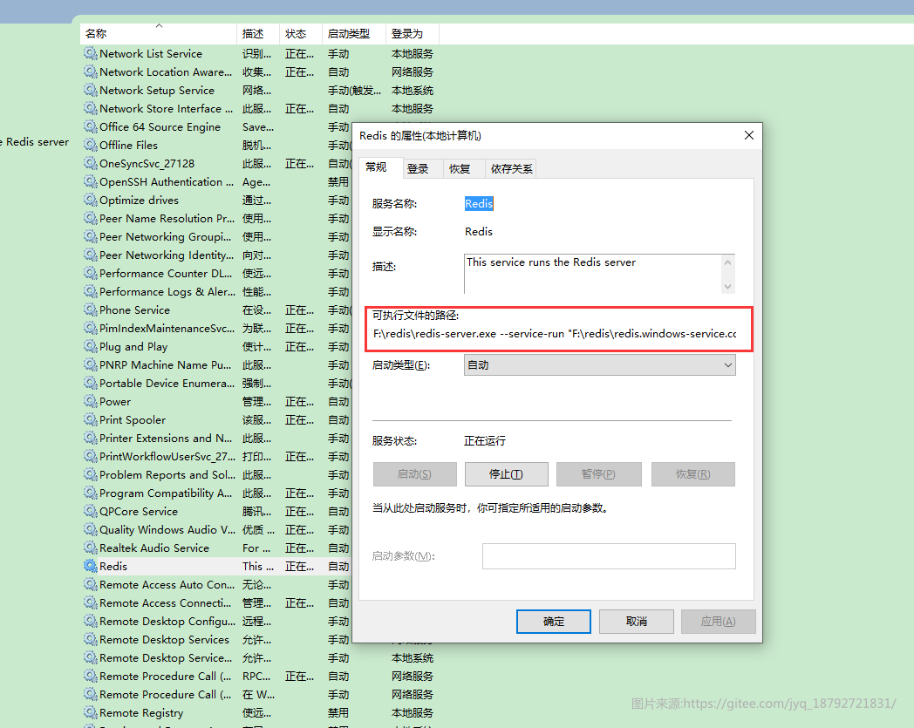914x728 pixels.
Task: Click the QPCore Service gear icon
Action: point(91,511)
